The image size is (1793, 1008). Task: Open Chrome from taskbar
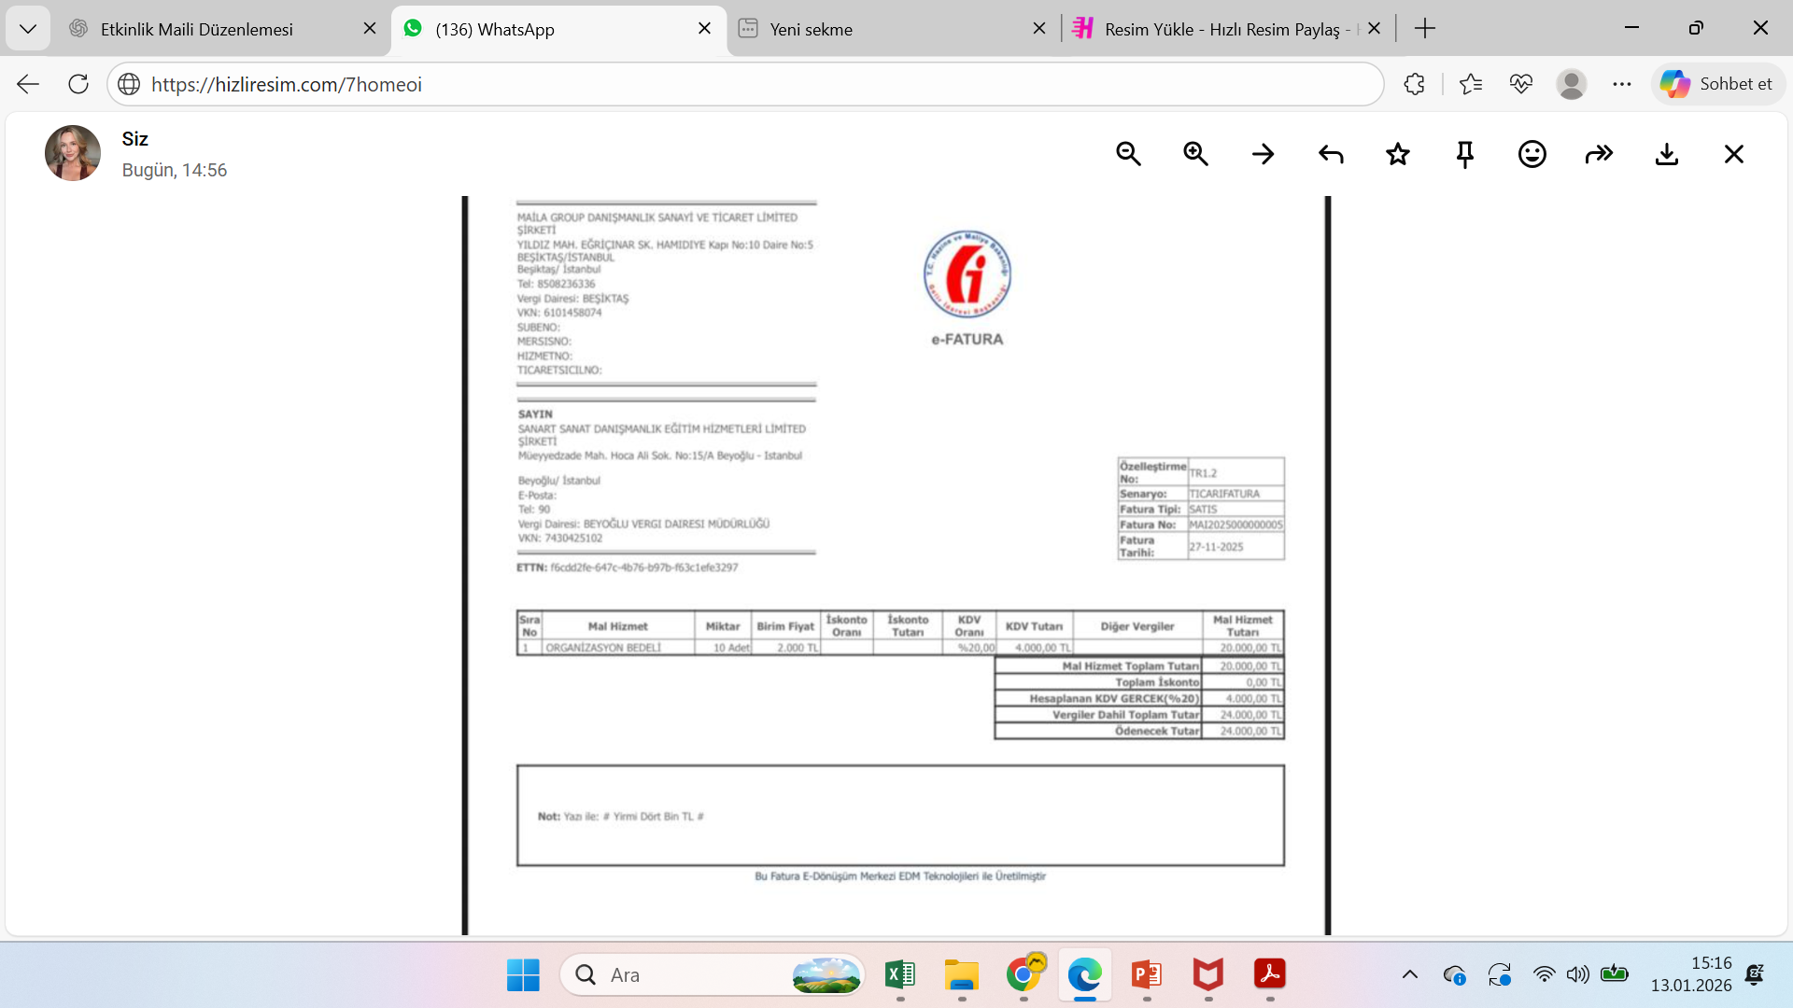click(x=1024, y=975)
